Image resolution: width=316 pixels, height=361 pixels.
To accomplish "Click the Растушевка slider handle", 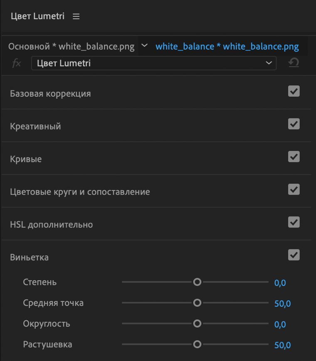I will 197,344.
